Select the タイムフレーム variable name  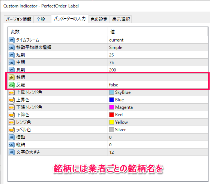pos(28,40)
